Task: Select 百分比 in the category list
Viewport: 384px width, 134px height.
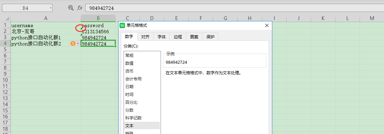Action: [x=142, y=102]
